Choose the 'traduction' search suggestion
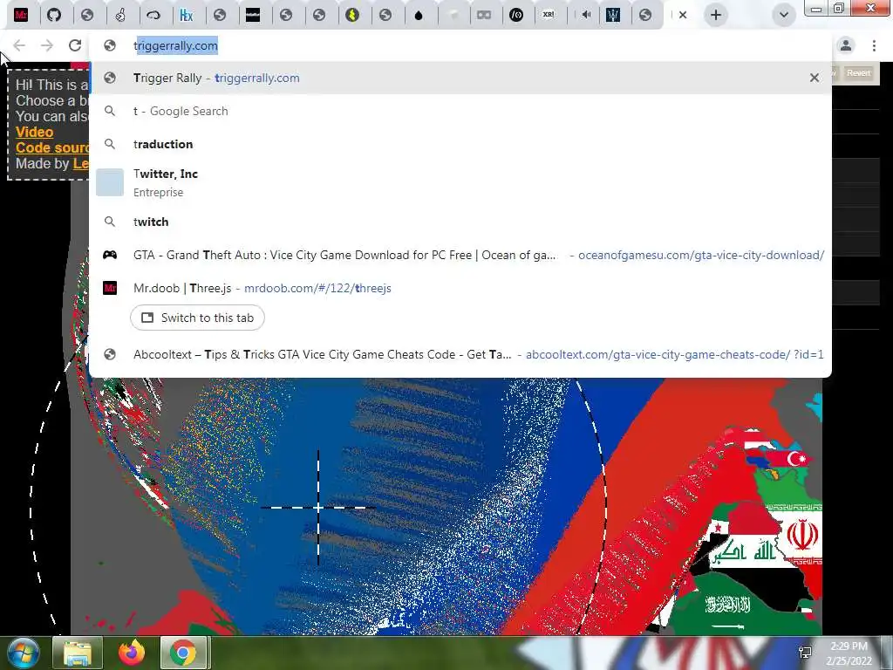Screen dimensions: 893x670 460,144
